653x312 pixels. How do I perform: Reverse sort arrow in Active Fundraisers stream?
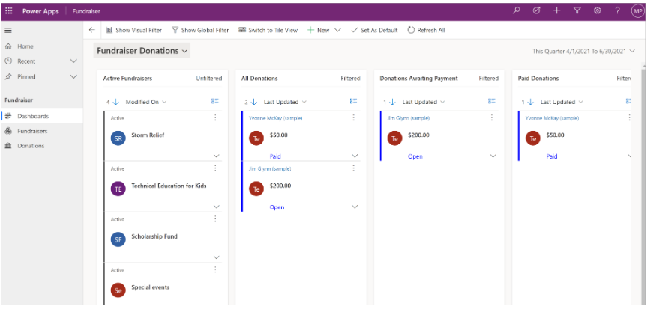115,102
